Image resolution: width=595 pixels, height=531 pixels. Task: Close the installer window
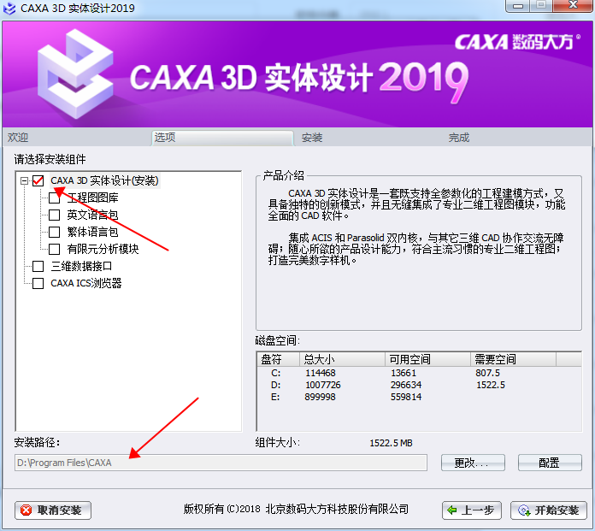click(x=573, y=6)
